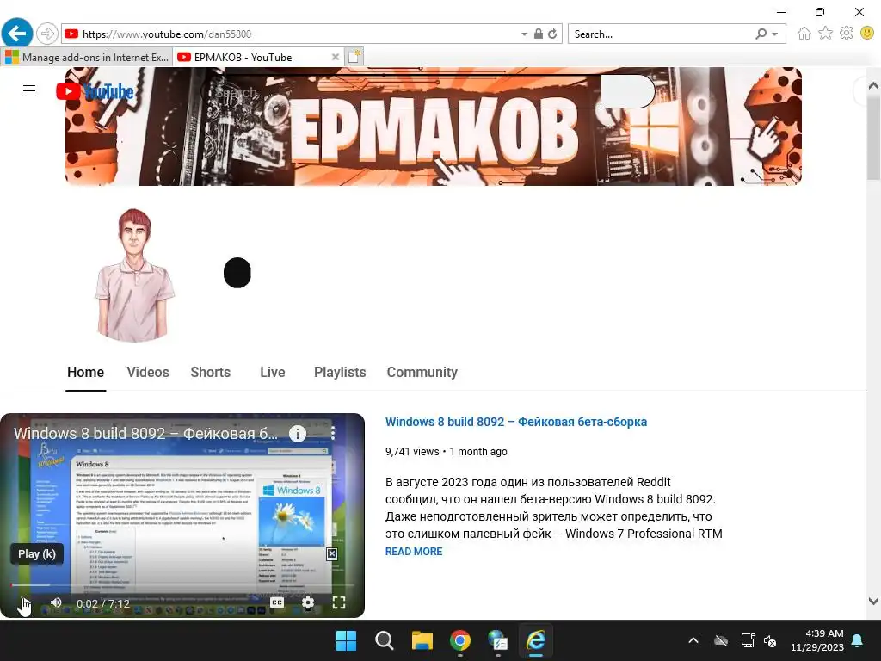Click the page scrollbar up arrow
Viewport: 881px width, 661px height.
coord(873,86)
